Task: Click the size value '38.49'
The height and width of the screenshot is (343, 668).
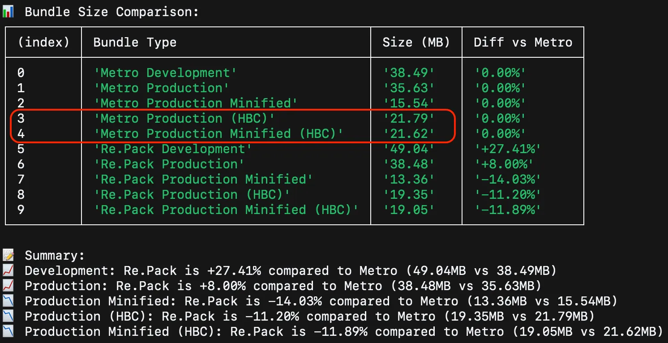Action: [409, 73]
